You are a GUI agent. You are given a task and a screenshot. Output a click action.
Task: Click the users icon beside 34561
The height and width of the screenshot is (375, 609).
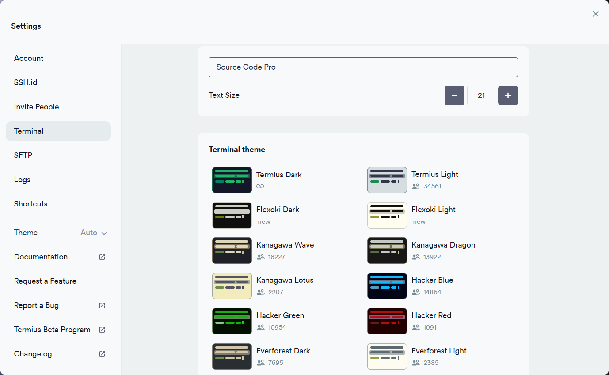point(415,186)
